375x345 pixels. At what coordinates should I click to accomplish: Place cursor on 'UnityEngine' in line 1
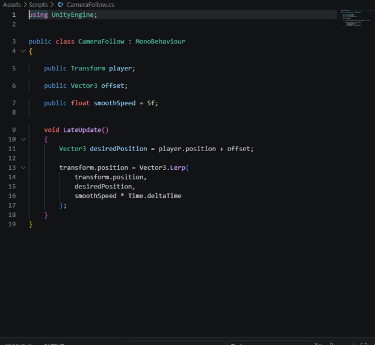[72, 15]
